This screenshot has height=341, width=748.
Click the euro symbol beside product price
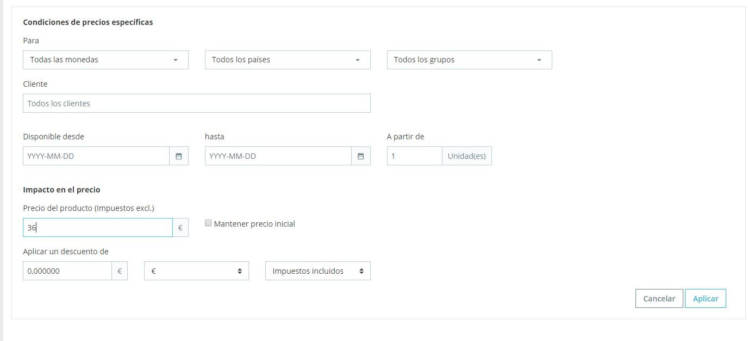(180, 228)
